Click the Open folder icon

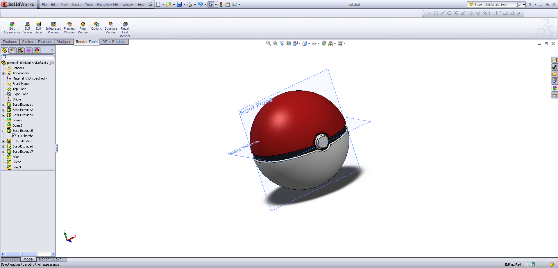pyautogui.click(x=169, y=4)
